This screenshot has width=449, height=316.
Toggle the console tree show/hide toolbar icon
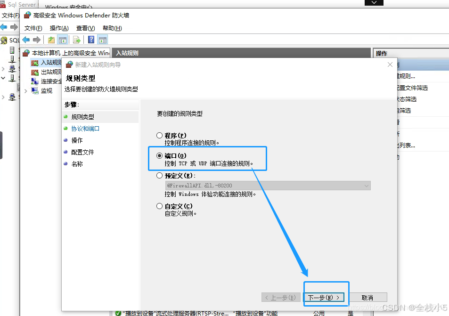(x=63, y=39)
